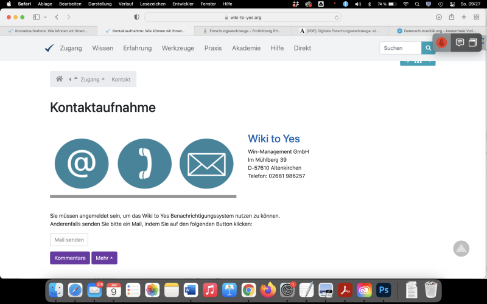Click the home icon in breadcrumb
Viewport: 487px width, 304px height.
(x=59, y=79)
